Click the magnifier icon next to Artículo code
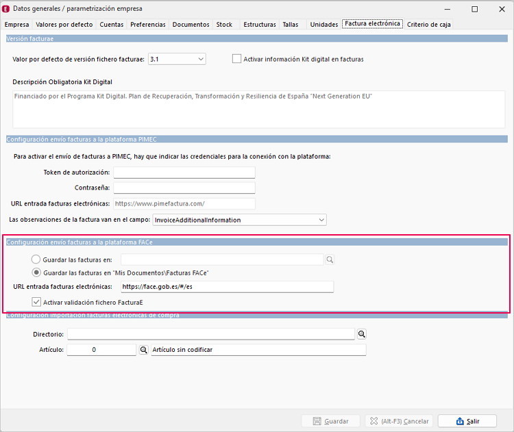Image resolution: width=514 pixels, height=432 pixels. click(143, 349)
